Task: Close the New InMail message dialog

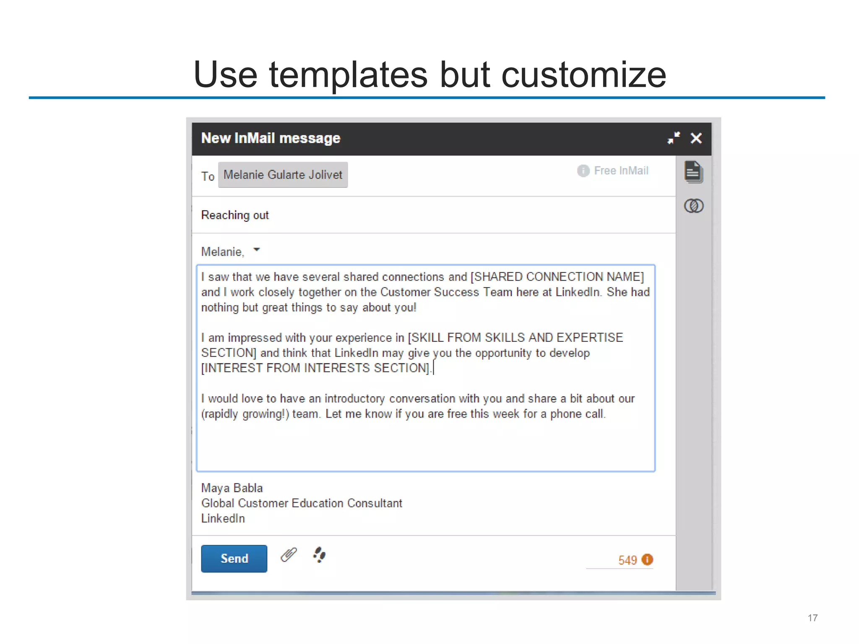Action: [x=696, y=138]
